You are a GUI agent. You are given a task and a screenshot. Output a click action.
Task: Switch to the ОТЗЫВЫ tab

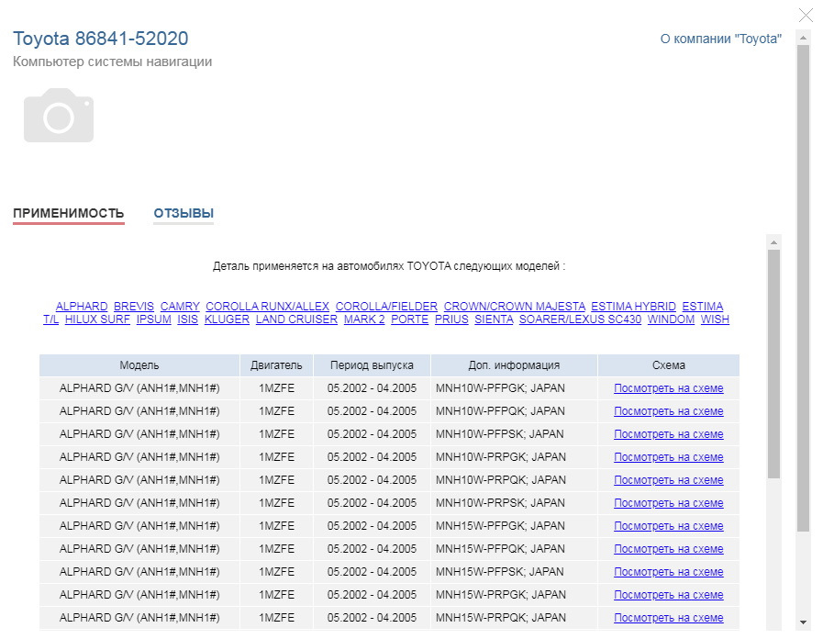(184, 213)
